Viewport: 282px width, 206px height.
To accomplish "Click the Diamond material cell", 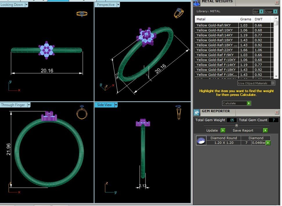I will pyautogui.click(x=256, y=138).
